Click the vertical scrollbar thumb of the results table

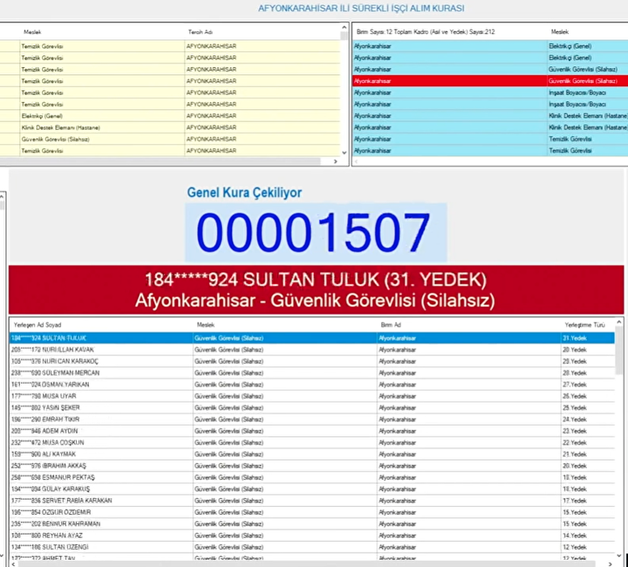(618, 351)
